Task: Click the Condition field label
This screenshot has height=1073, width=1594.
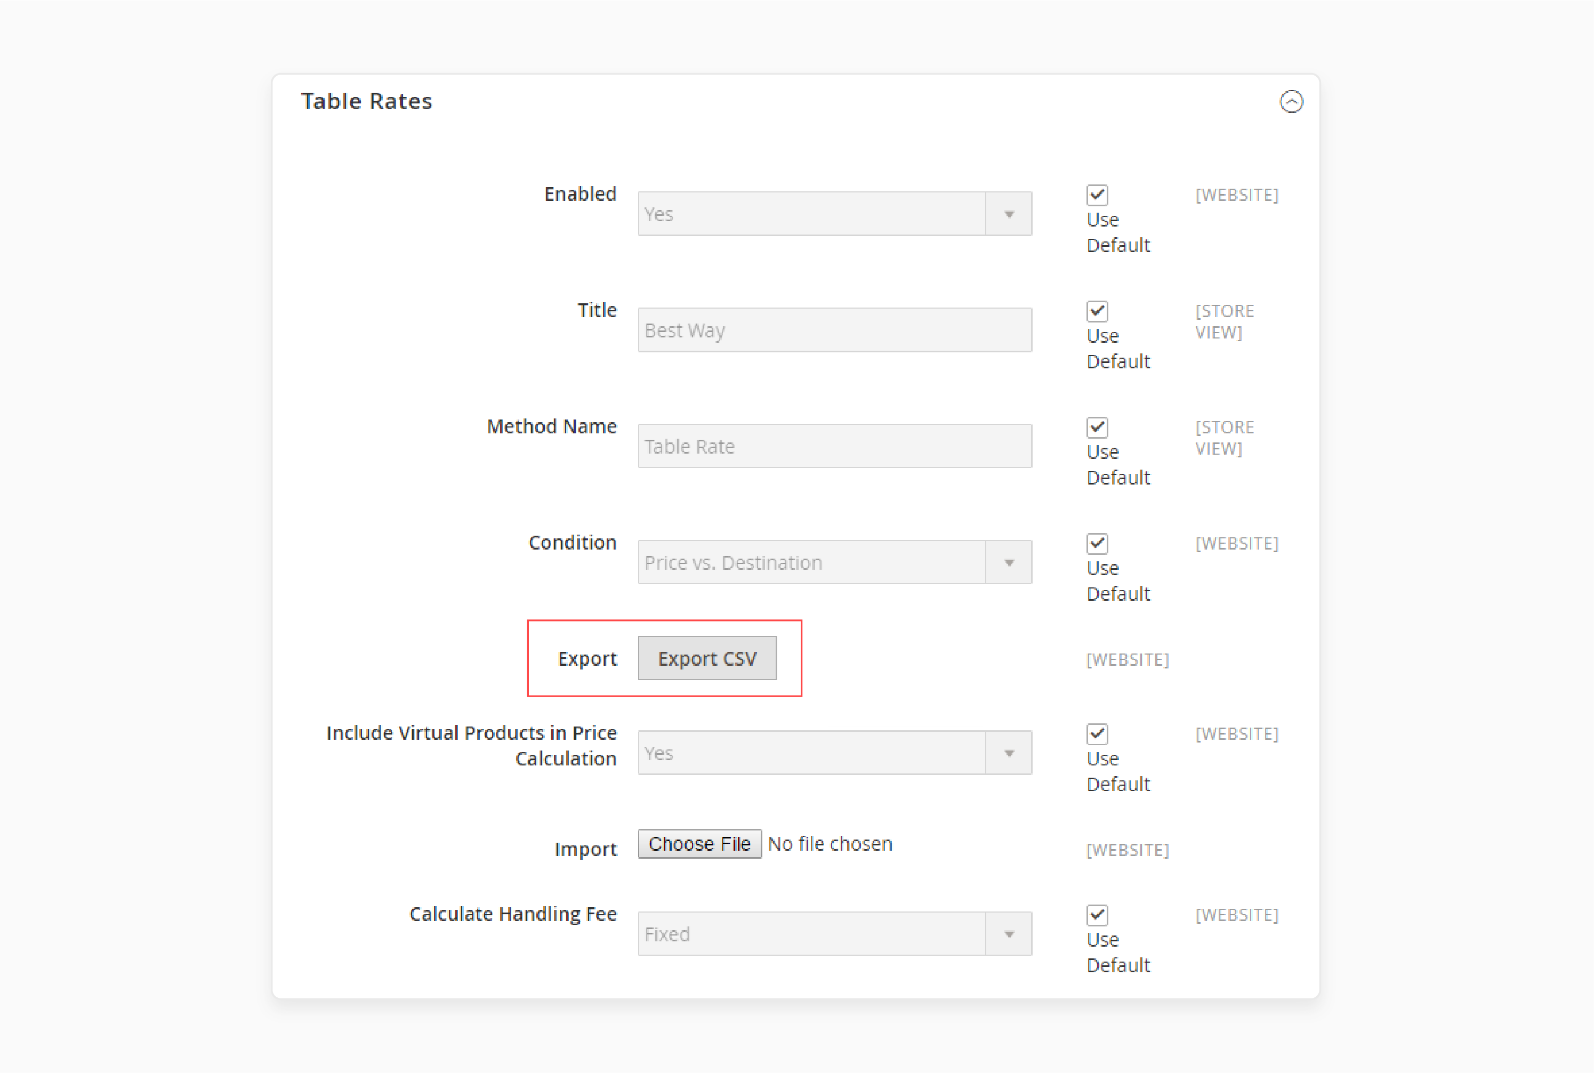Action: tap(572, 543)
